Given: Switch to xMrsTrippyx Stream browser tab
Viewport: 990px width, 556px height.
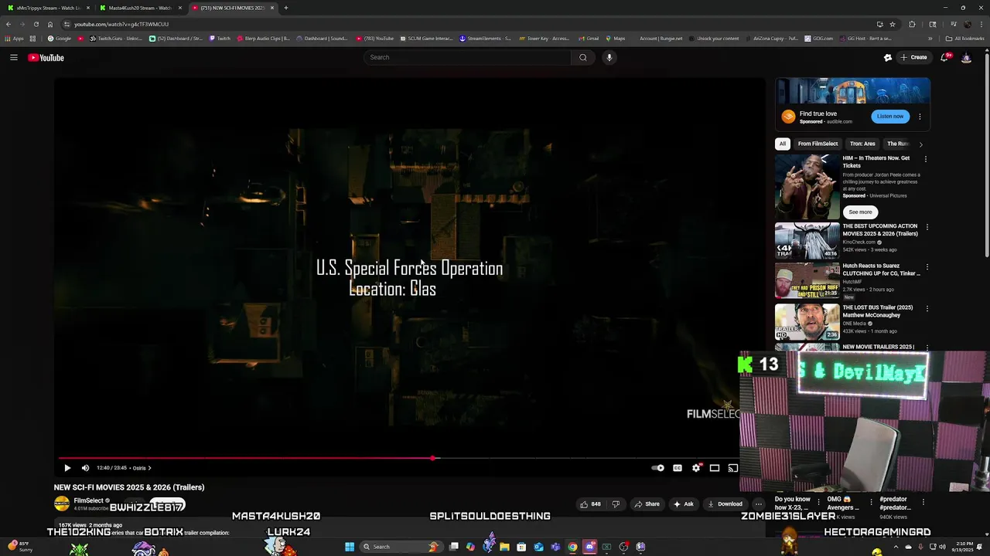Looking at the screenshot, I should tap(48, 8).
